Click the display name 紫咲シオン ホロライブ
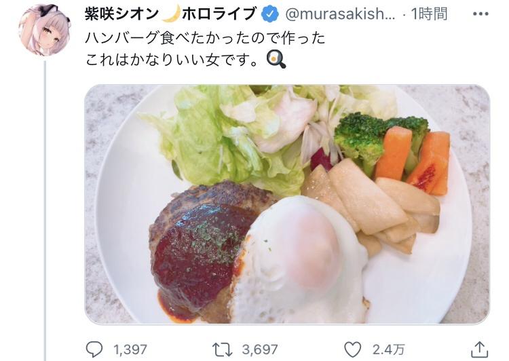Image resolution: width=509 pixels, height=361 pixels. pyautogui.click(x=170, y=14)
